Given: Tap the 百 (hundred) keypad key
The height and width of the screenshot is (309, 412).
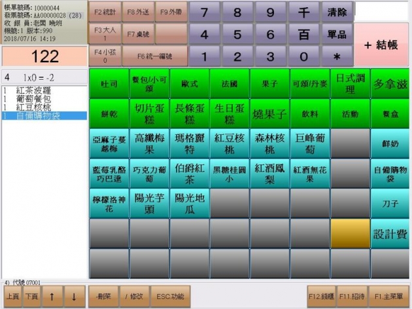Looking at the screenshot, I should pyautogui.click(x=303, y=34).
